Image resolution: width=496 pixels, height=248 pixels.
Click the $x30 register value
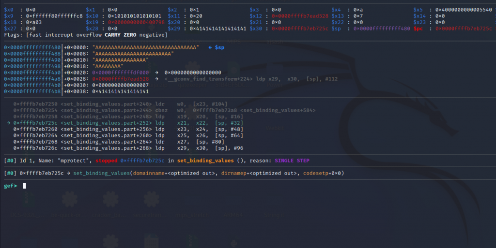[299, 29]
